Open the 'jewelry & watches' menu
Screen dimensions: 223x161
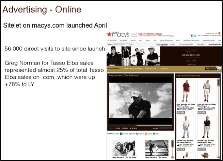[209, 40]
